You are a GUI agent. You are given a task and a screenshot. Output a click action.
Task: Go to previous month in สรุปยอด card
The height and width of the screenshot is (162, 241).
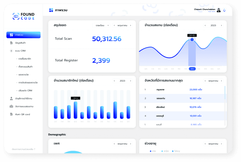tap(114, 25)
